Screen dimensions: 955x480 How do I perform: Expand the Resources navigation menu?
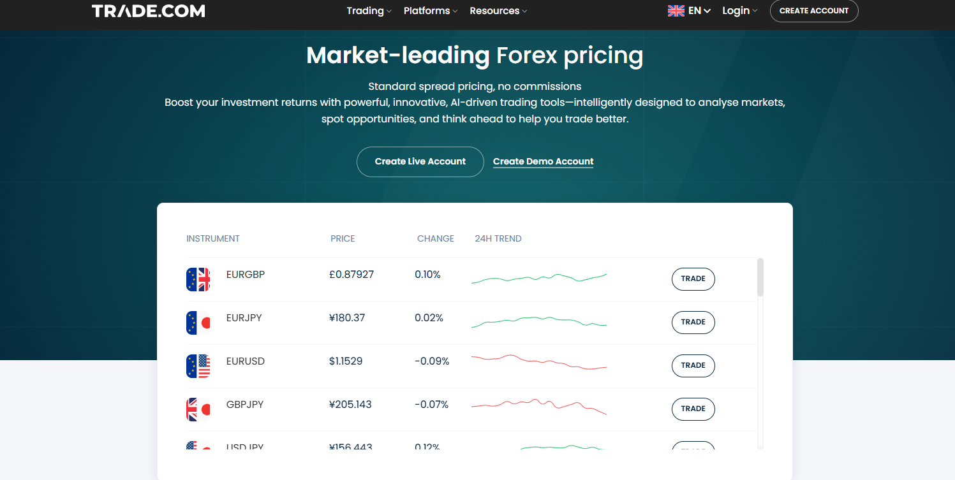pos(498,11)
